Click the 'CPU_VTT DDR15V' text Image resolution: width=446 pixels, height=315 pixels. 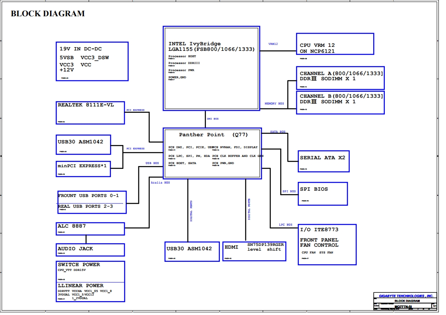click(x=72, y=270)
